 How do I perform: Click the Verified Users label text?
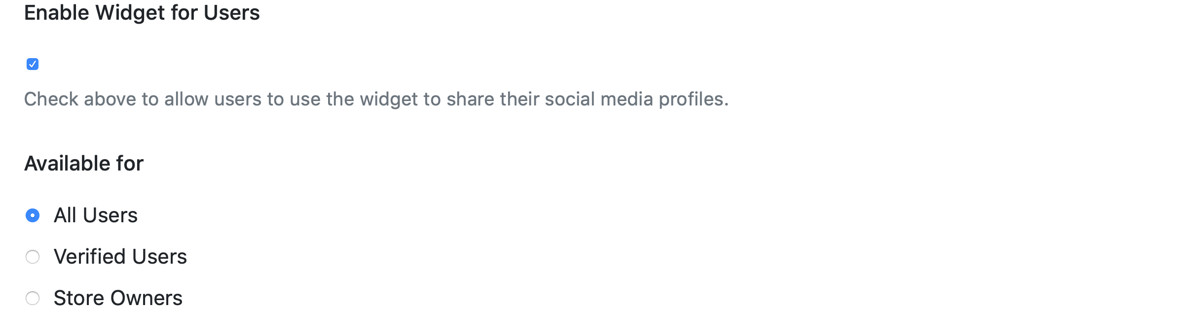(x=120, y=257)
